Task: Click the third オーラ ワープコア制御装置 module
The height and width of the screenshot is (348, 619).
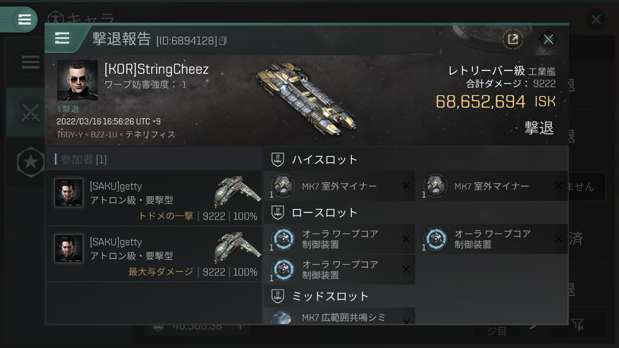Action: 340,270
